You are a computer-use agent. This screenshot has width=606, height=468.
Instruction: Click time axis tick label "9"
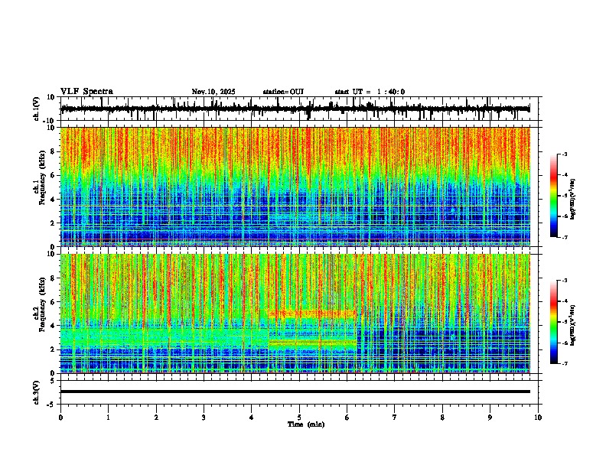(x=490, y=418)
